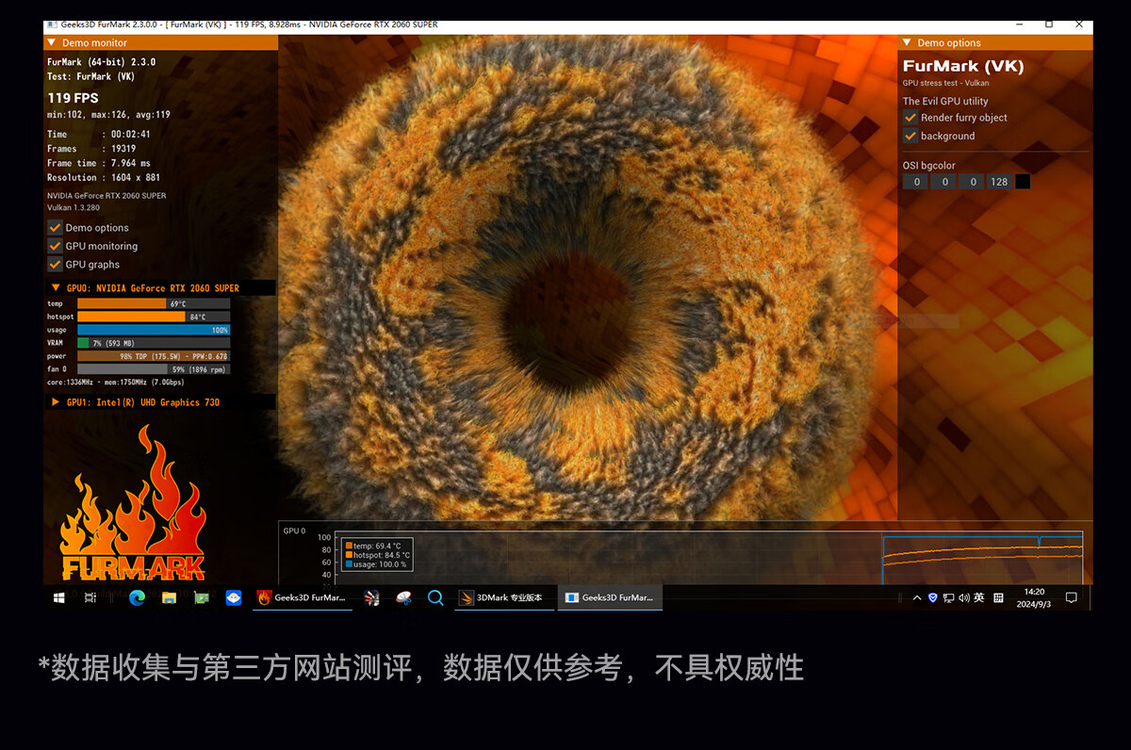Viewport: 1131px width, 750px height.
Task: Open the security shield tray icon
Action: click(x=933, y=597)
